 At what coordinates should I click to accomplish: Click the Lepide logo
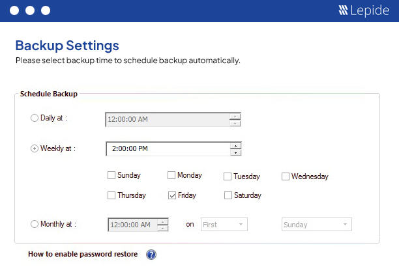coord(364,10)
